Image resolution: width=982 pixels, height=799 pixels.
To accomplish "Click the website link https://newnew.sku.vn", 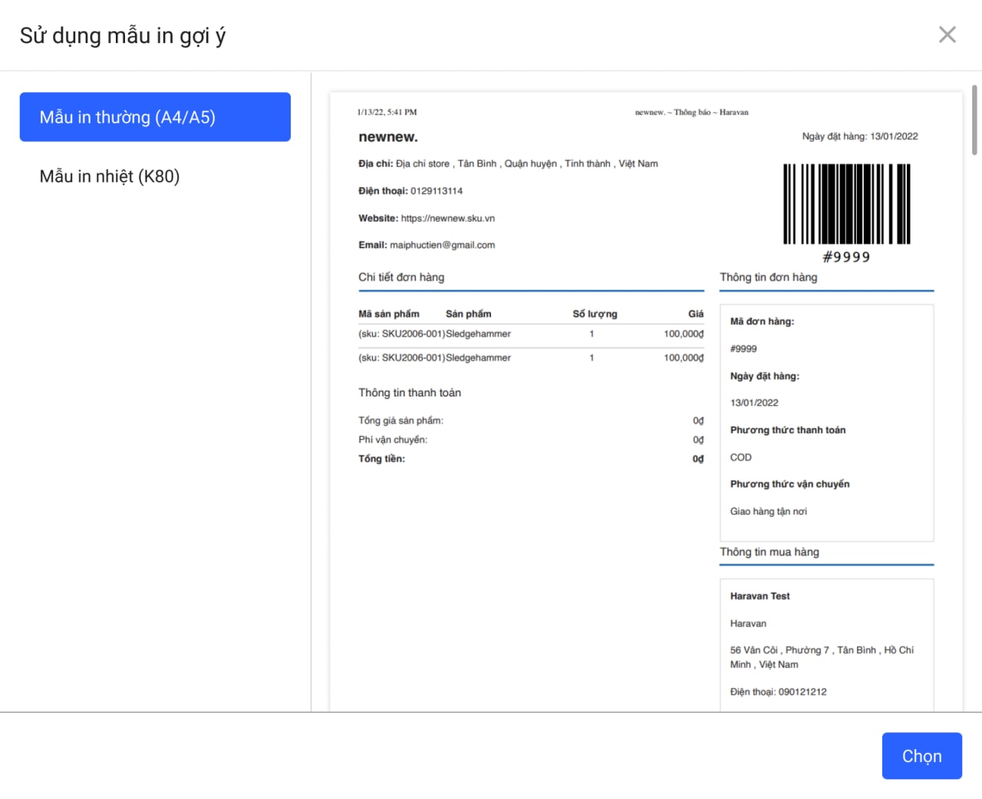I will pyautogui.click(x=447, y=219).
